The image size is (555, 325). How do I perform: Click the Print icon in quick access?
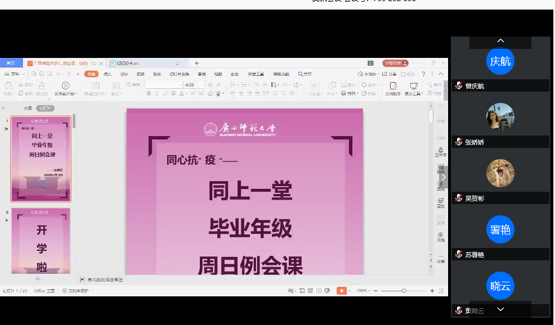pos(42,74)
